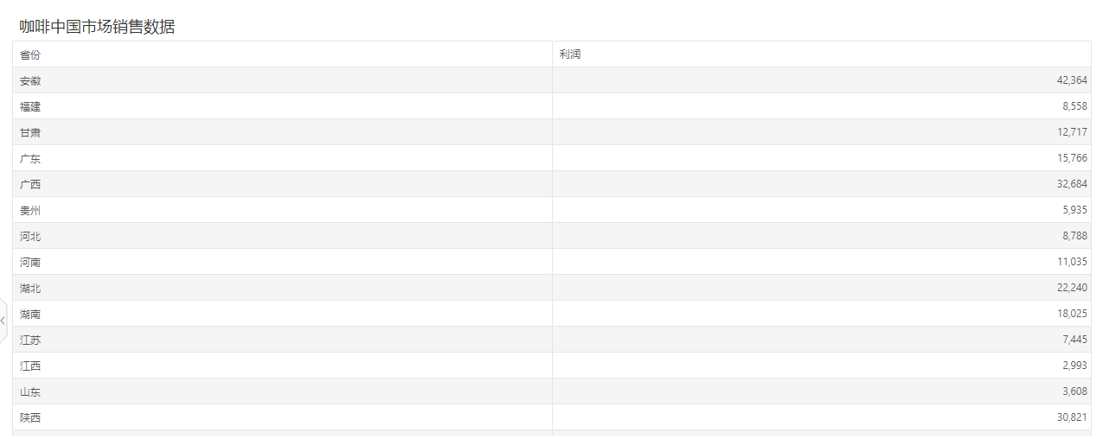
Task: Select the 江苏 province cell
Action: 282,340
